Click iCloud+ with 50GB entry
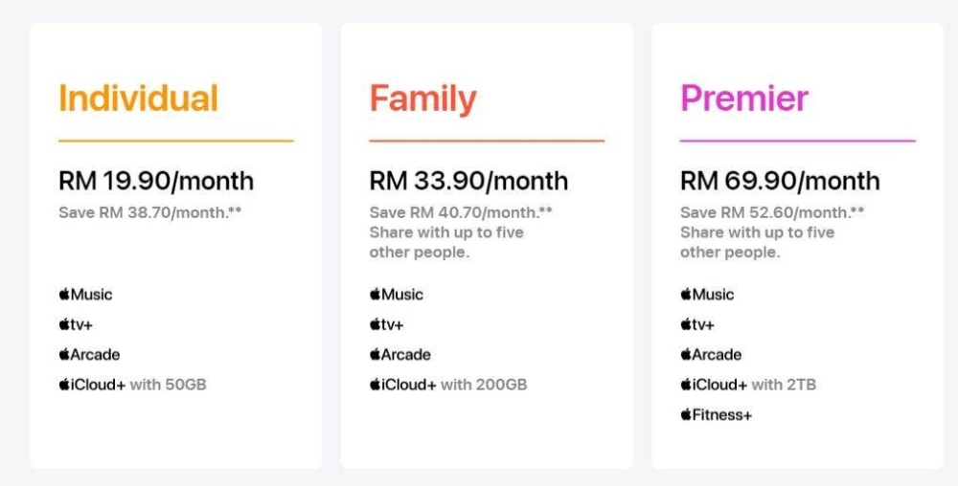The width and height of the screenshot is (958, 486). [132, 385]
